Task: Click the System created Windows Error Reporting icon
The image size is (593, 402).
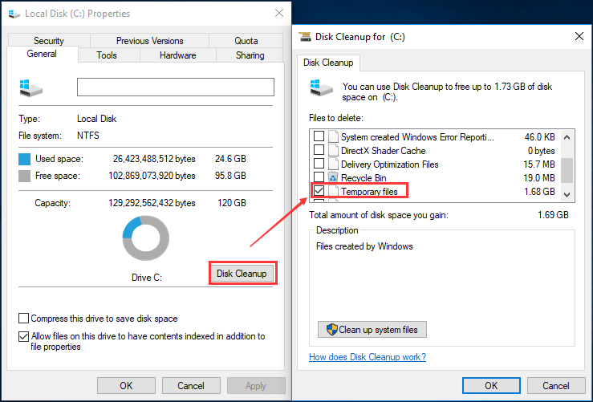Action: point(334,137)
